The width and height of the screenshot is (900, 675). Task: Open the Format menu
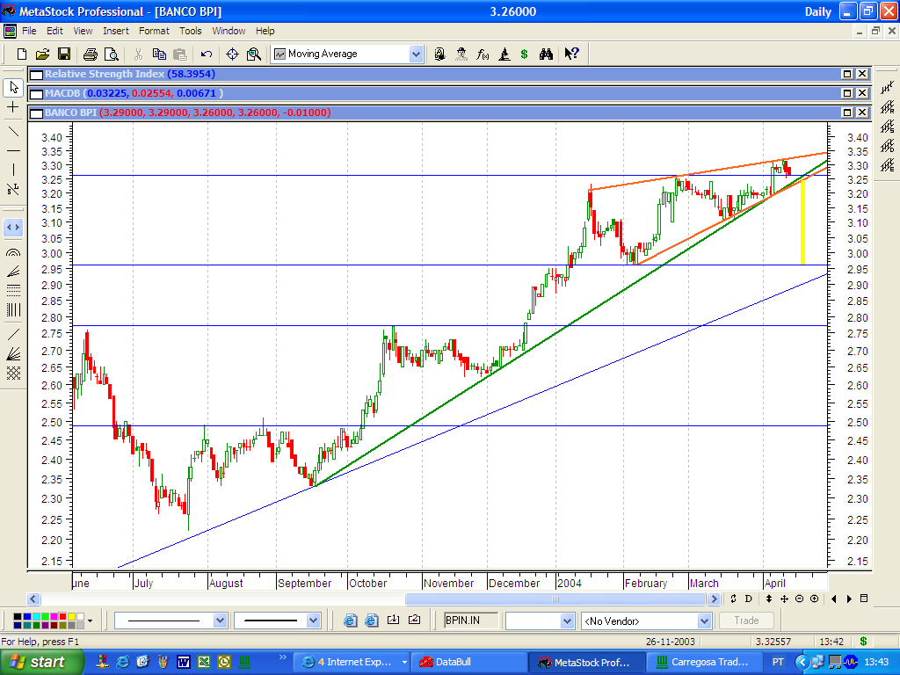[154, 31]
